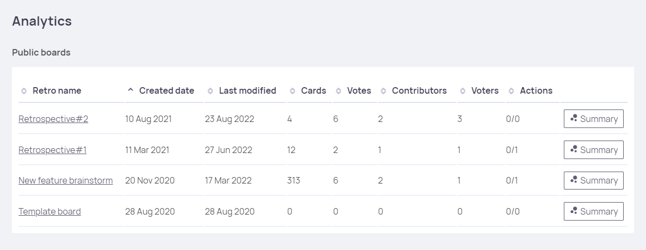Click sort icon beside Cards header
Viewport: 646px width, 250px height.
tap(293, 91)
